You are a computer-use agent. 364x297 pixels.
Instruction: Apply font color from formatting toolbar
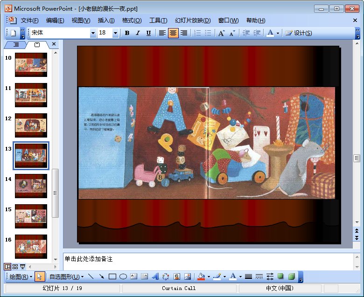[x=270, y=33]
